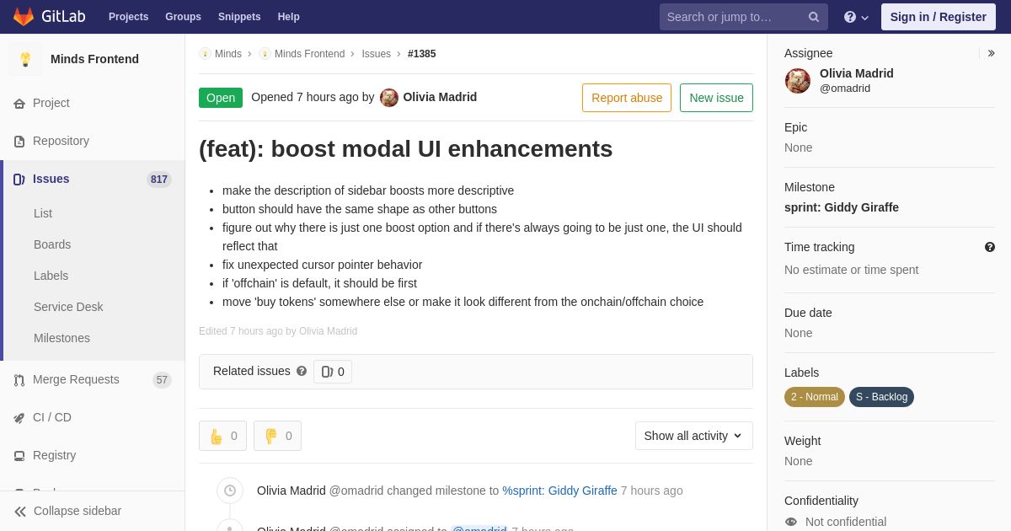Open the help question-mark menu

pos(856,17)
